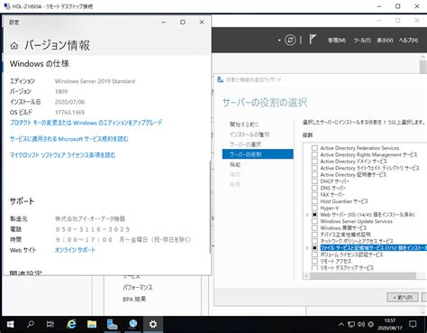Check the Hyper-V role

click(314, 208)
